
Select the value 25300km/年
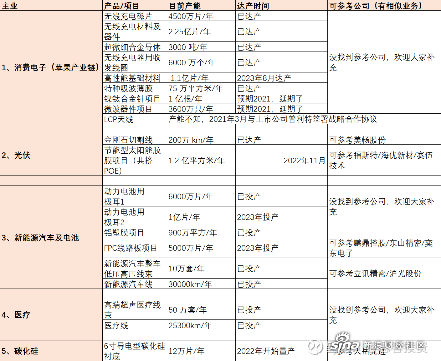pos(201,325)
